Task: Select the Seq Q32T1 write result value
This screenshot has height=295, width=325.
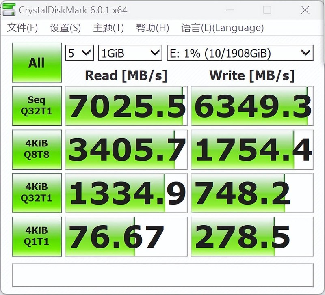Action: (x=252, y=105)
